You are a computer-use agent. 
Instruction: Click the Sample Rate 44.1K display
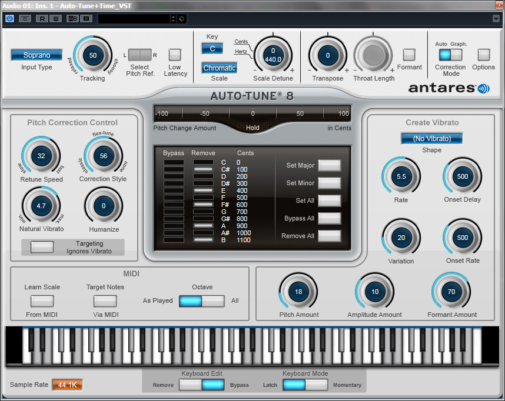pyautogui.click(x=67, y=385)
